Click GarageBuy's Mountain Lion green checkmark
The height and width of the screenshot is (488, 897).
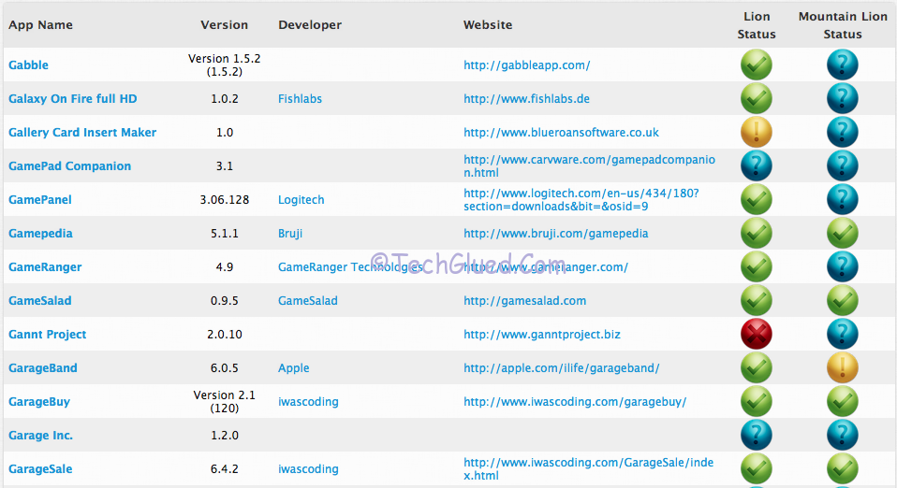[x=842, y=402]
